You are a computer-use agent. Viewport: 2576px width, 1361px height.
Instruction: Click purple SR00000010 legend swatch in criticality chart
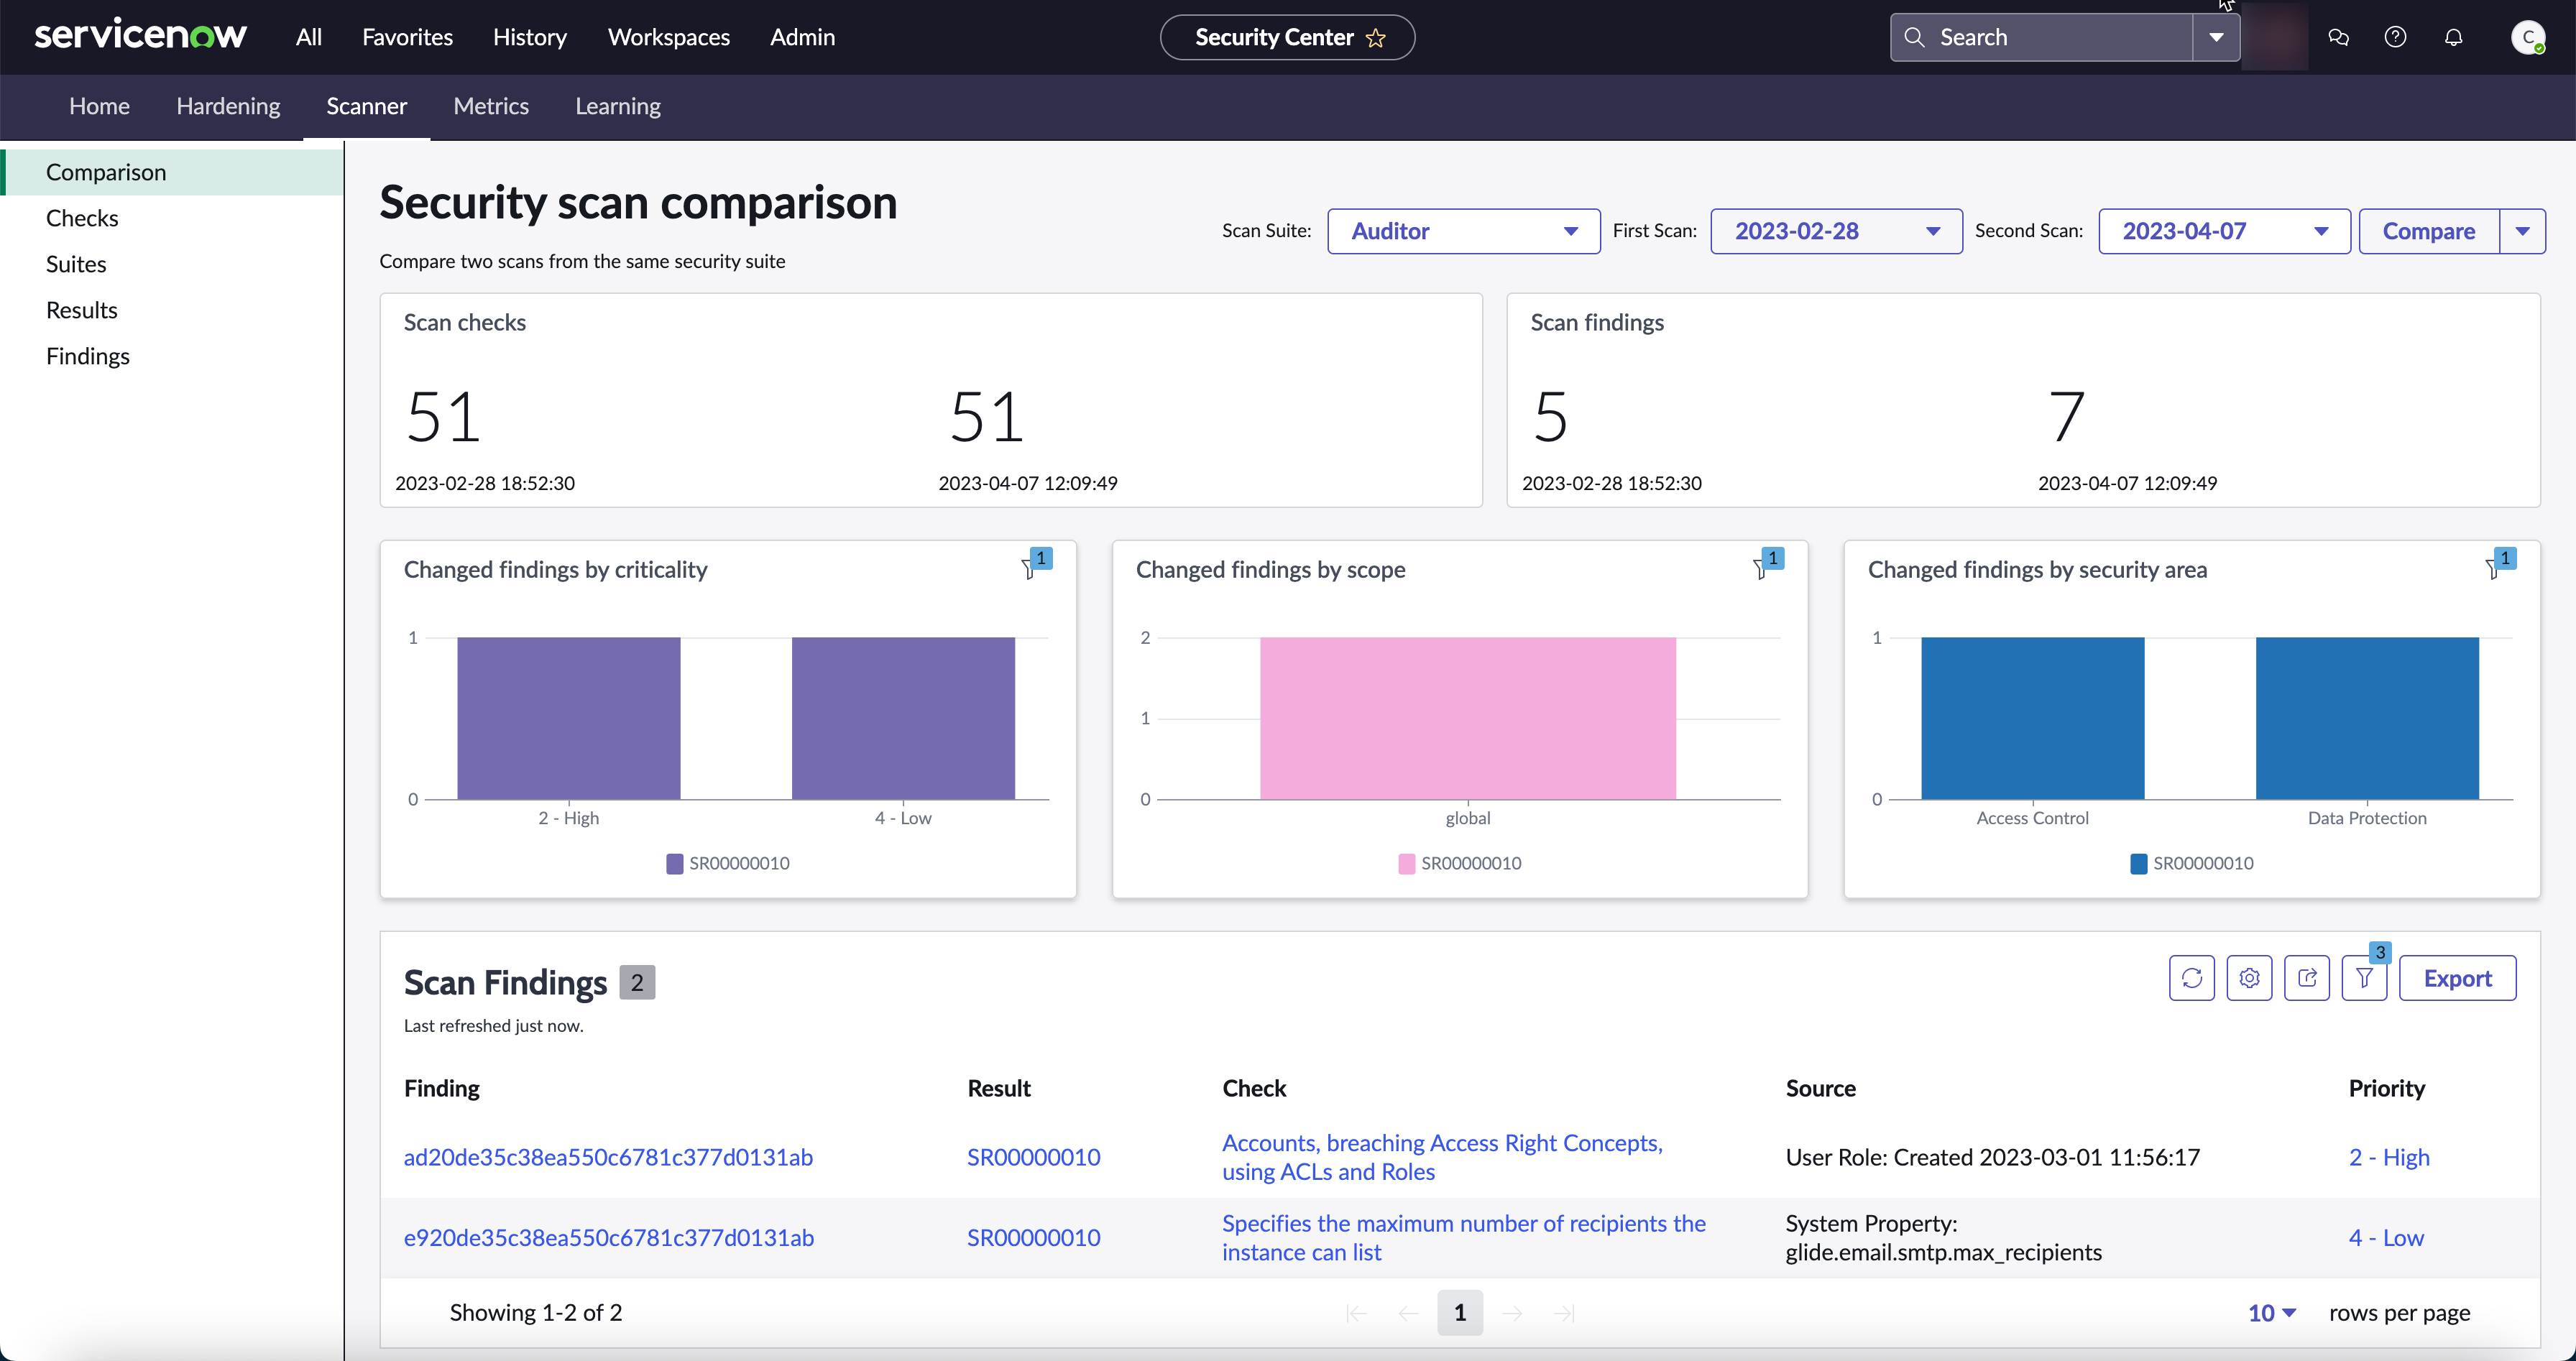tap(675, 863)
